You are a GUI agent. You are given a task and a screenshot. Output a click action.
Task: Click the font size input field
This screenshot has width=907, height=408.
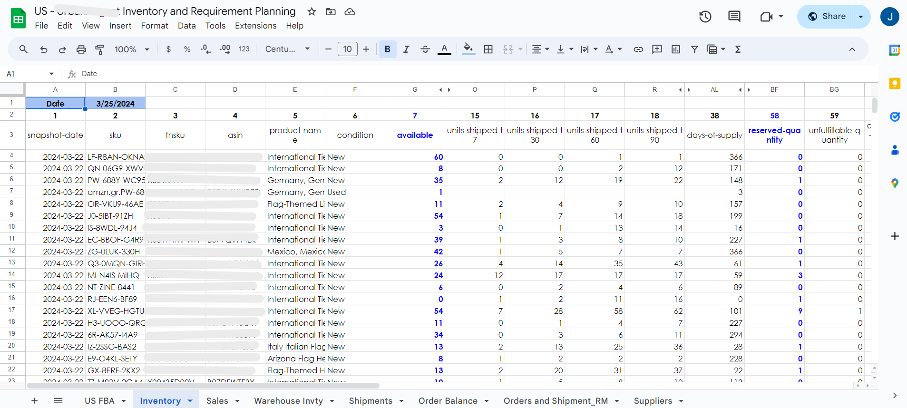[x=347, y=49]
